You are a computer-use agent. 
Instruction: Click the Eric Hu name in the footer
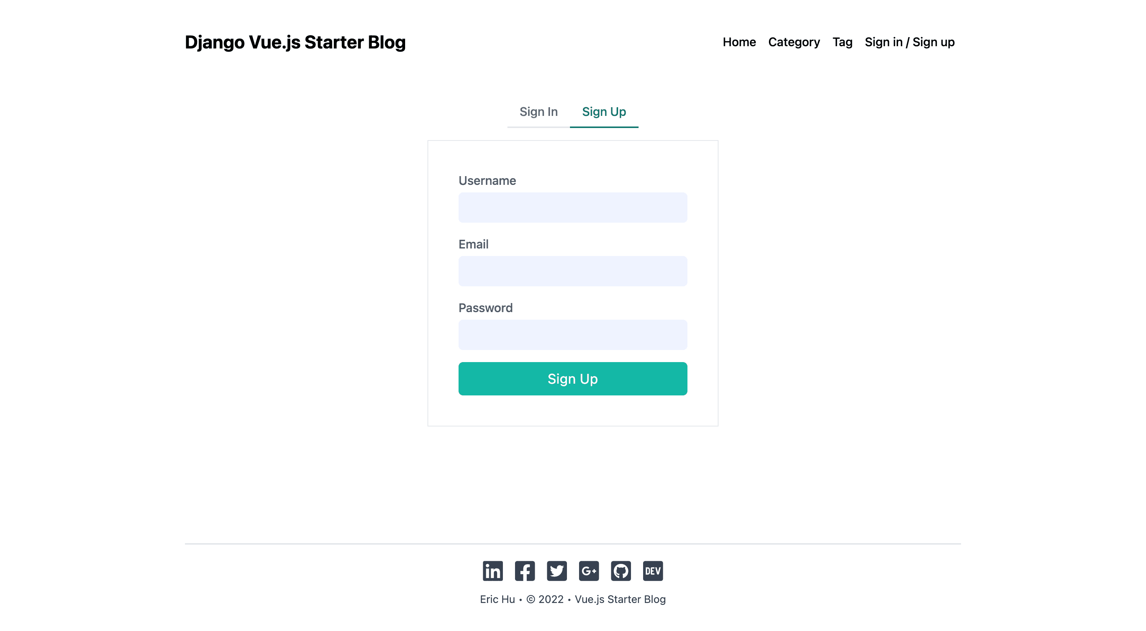tap(497, 599)
